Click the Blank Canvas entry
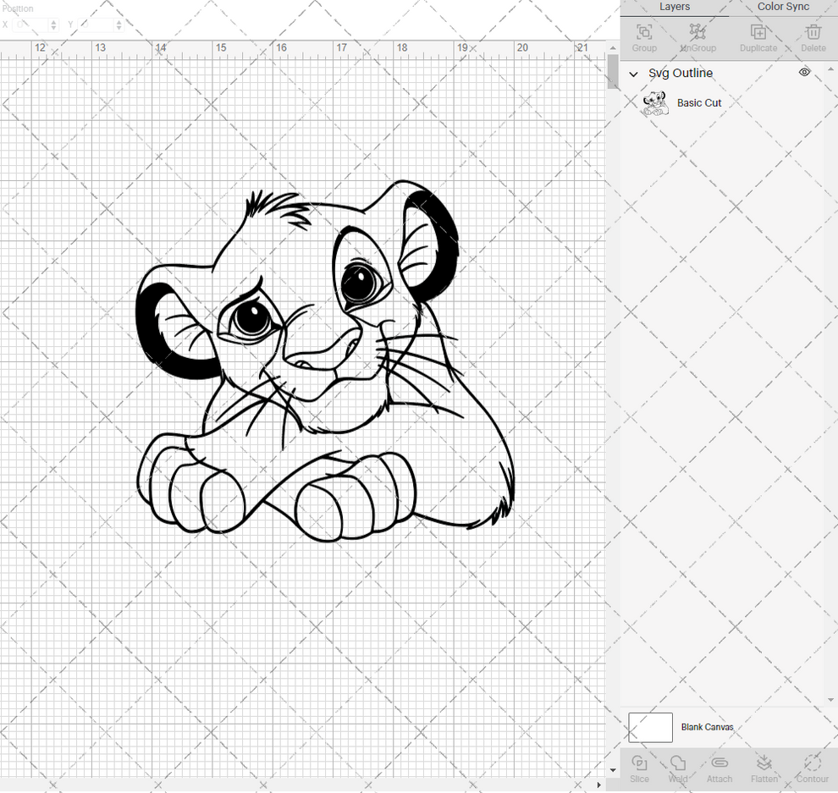The image size is (838, 793). click(708, 727)
